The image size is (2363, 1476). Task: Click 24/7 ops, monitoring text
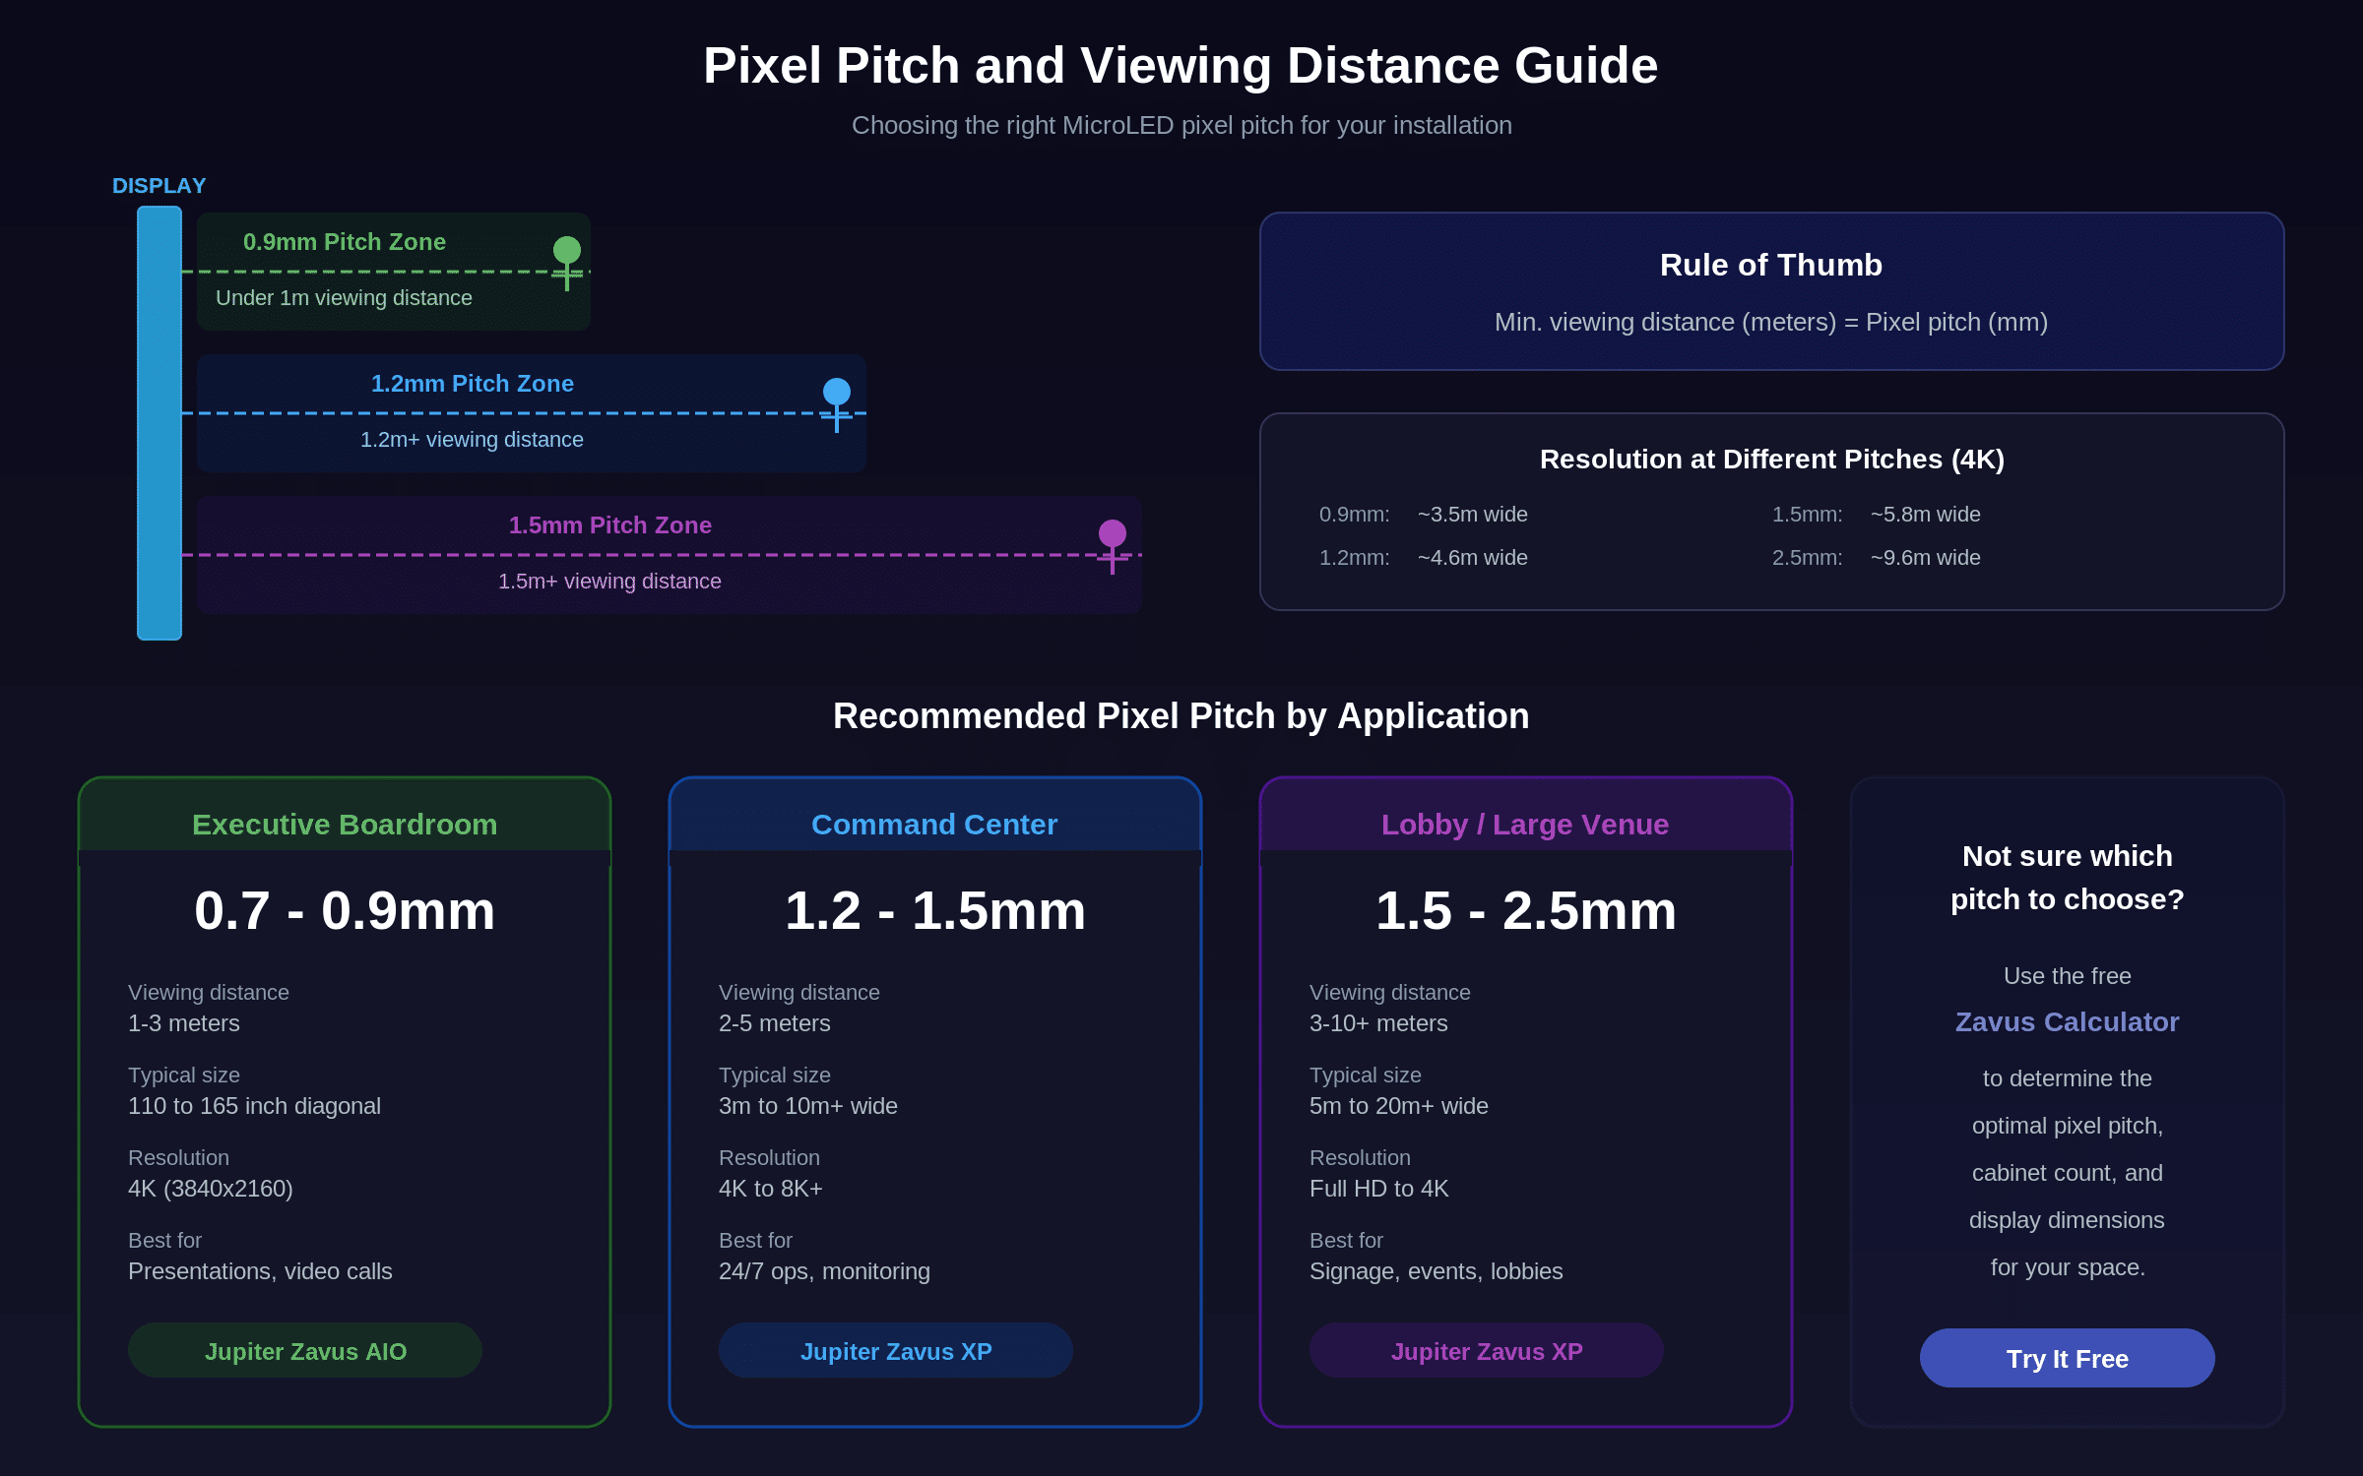pyautogui.click(x=824, y=1271)
